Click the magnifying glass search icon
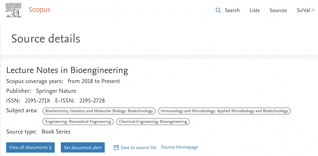This screenshot has width=318, height=156. [x=218, y=11]
